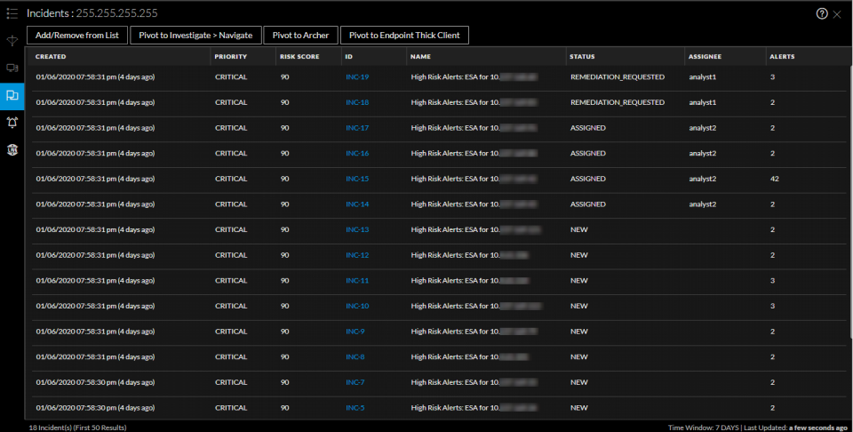Open the alerts bell icon in sidebar
853x432 pixels.
[12, 123]
